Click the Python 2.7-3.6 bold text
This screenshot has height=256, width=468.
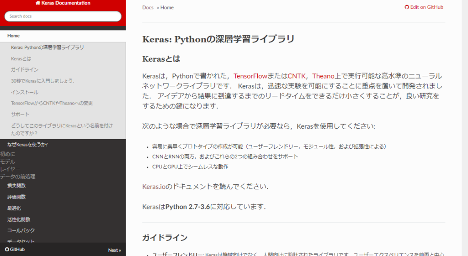pos(188,207)
